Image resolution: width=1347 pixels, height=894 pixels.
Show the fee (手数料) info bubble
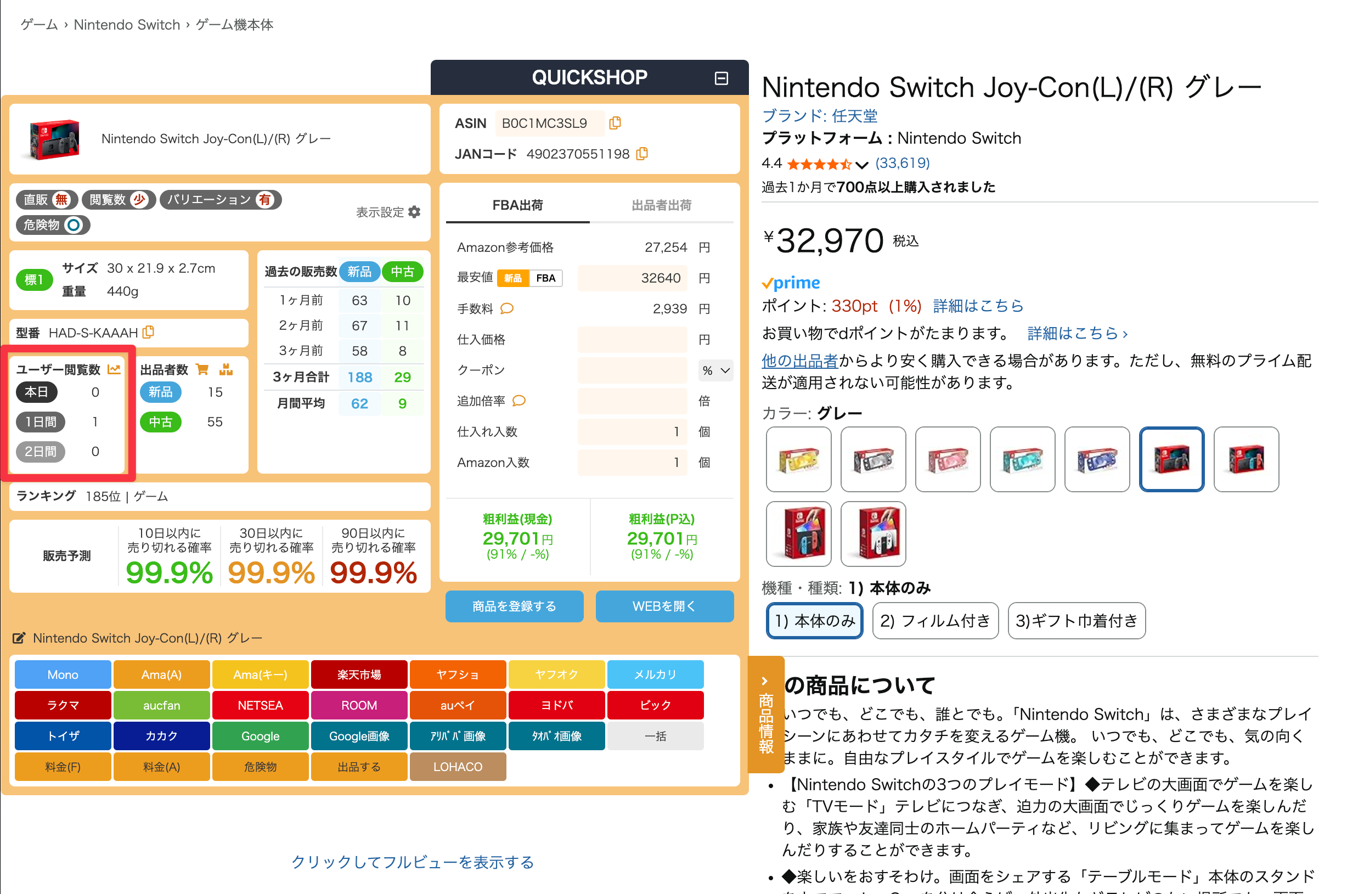[507, 308]
